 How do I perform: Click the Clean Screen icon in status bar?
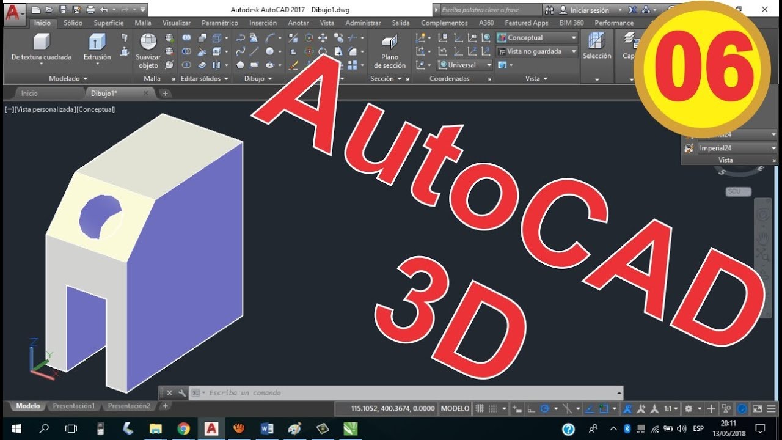tap(757, 408)
